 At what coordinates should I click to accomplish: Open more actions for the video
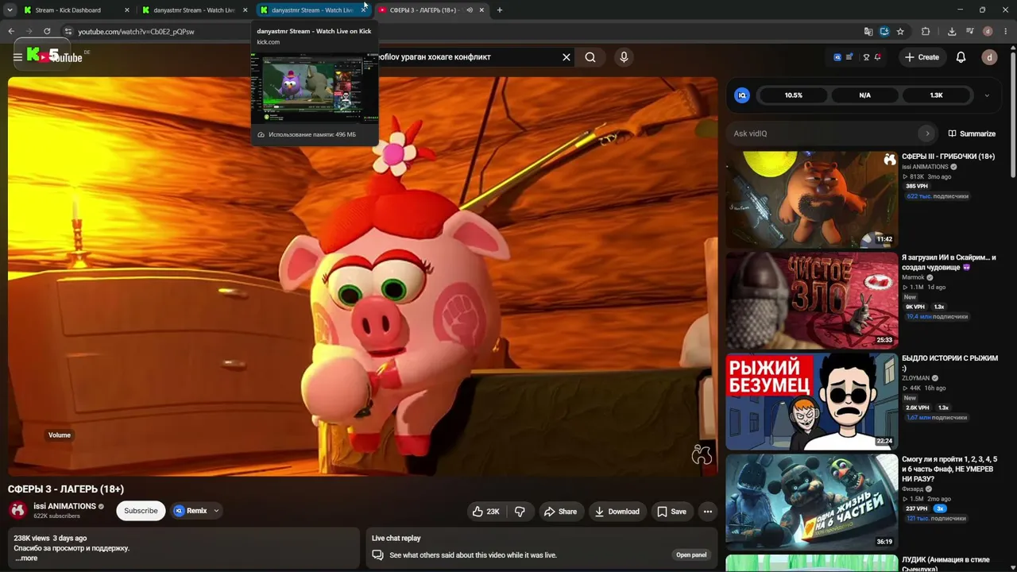coord(707,512)
